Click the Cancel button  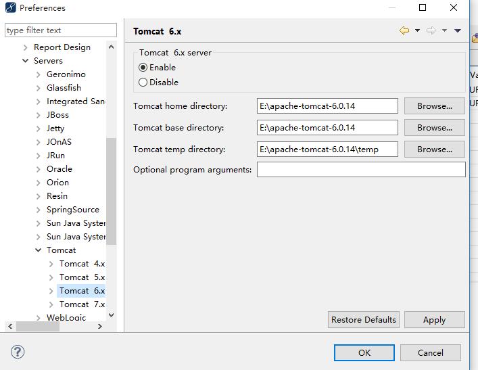tap(431, 352)
